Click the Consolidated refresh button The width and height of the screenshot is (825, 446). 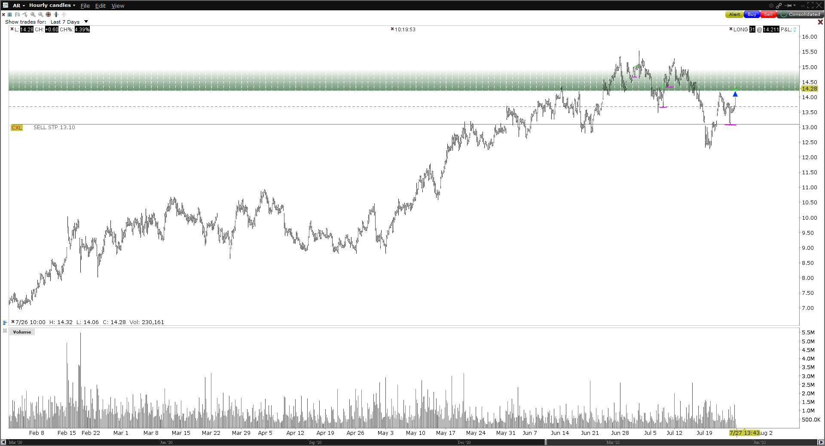800,15
